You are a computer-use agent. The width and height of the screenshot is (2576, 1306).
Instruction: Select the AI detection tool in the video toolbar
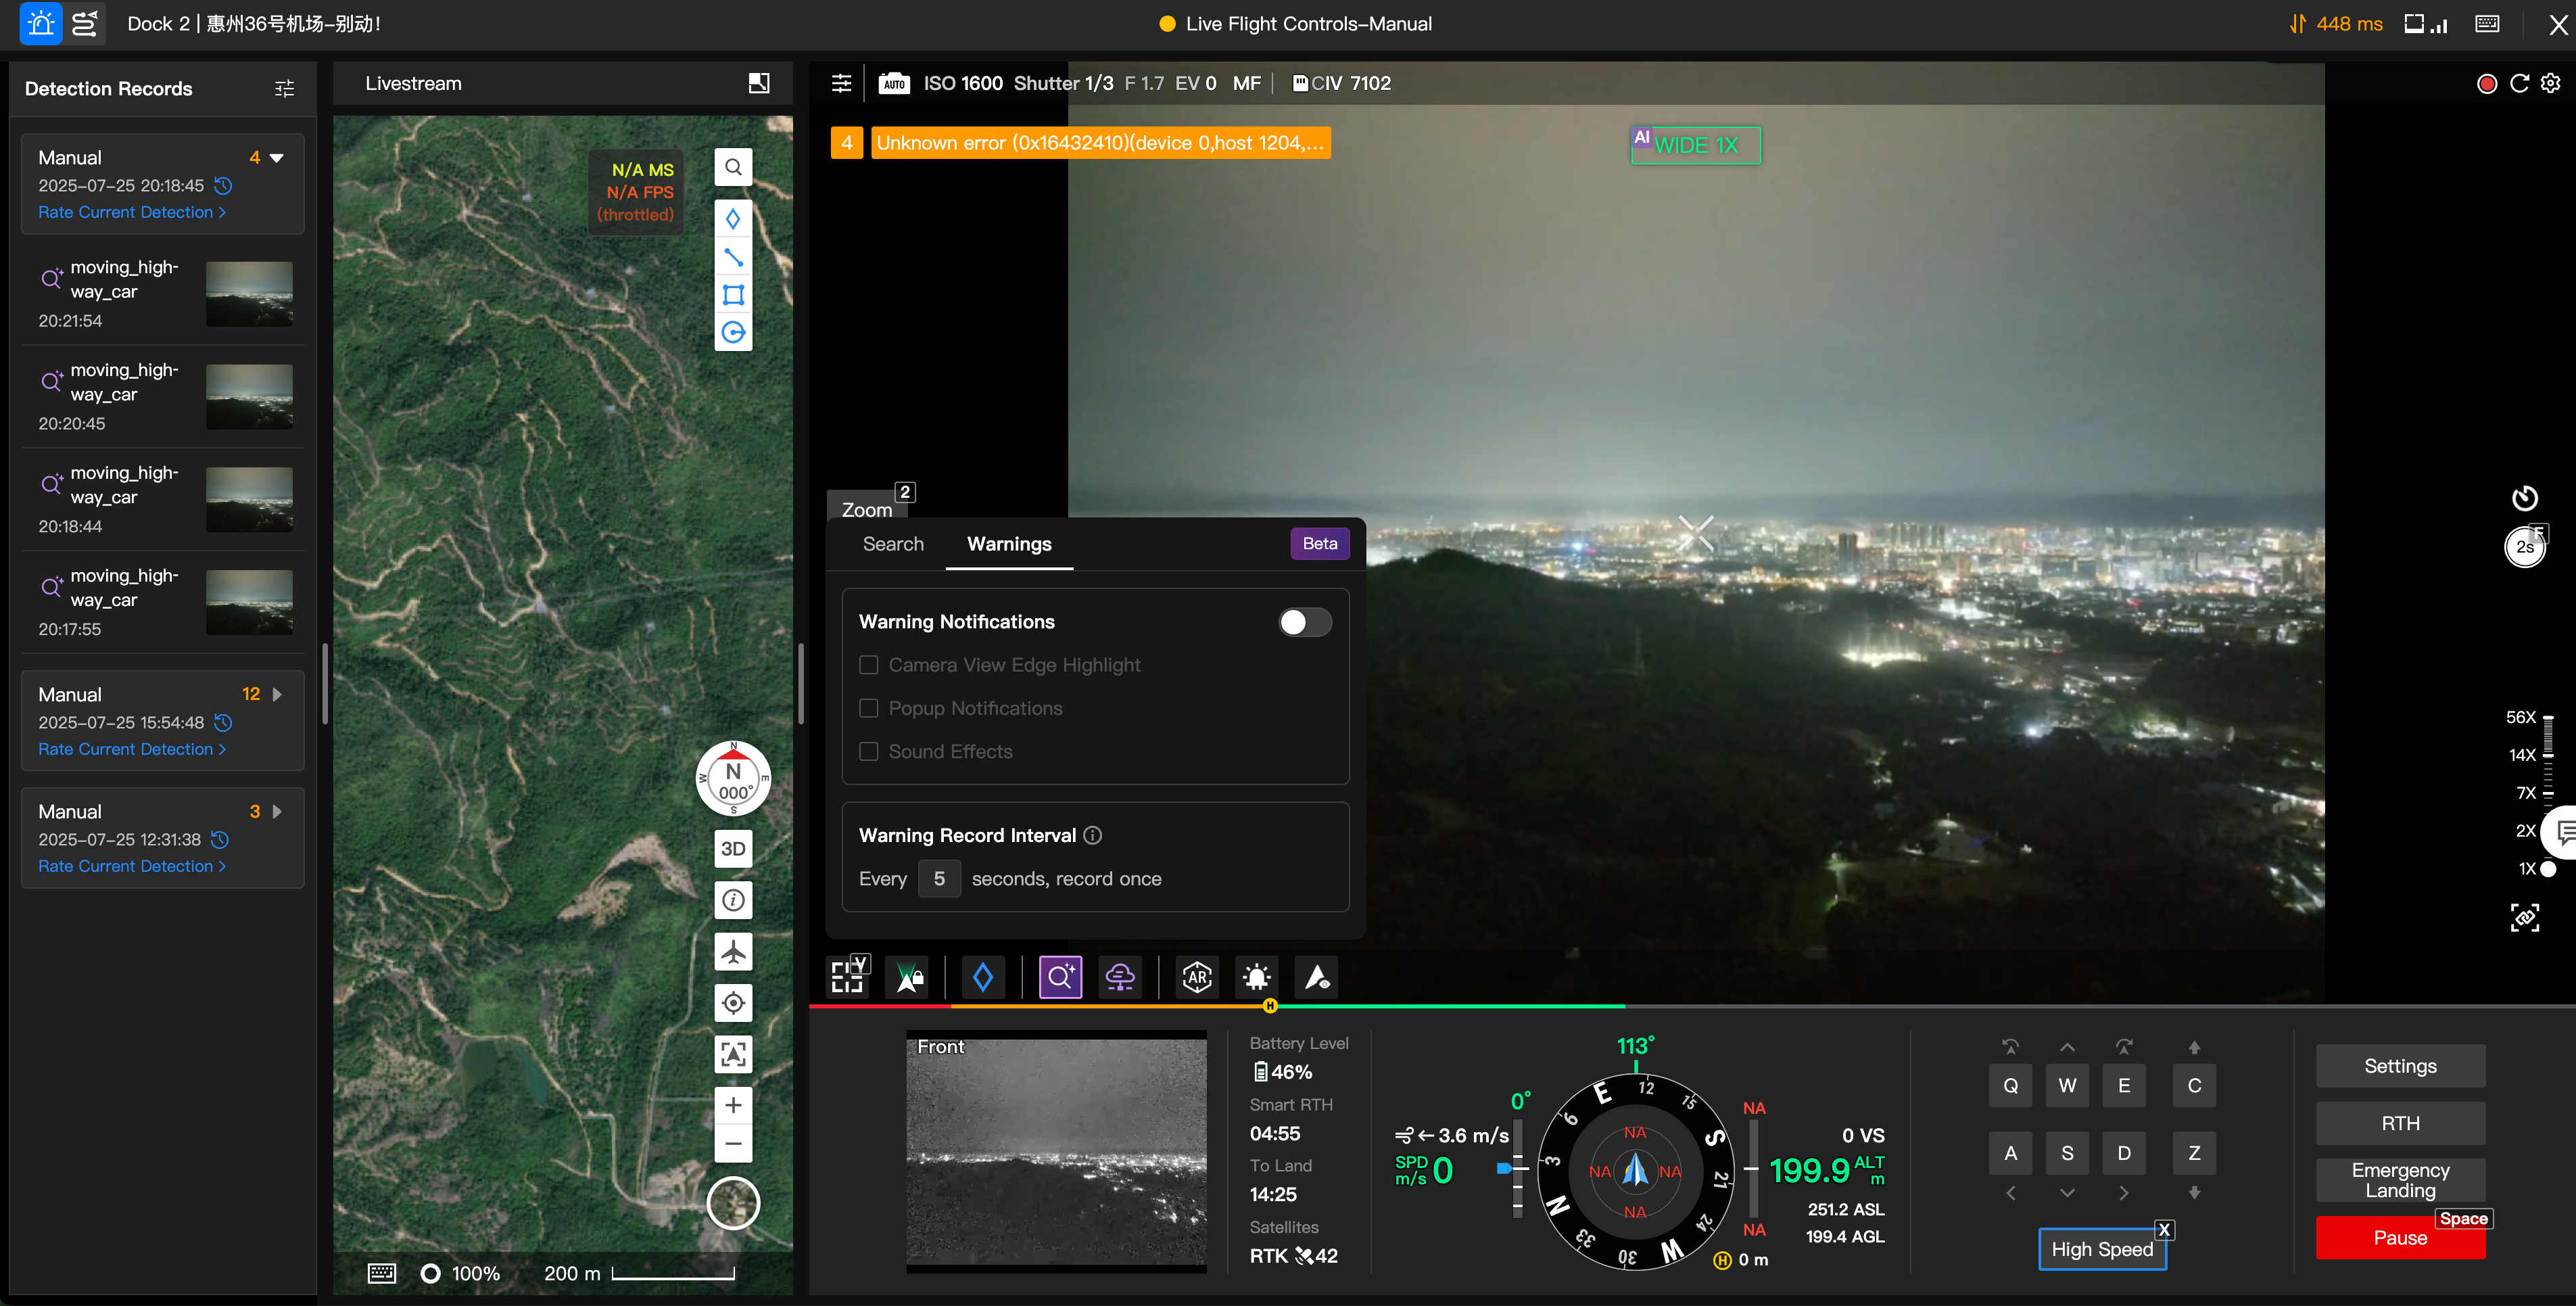[1060, 977]
